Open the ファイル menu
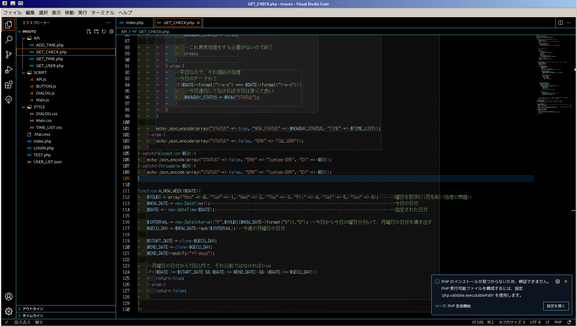577x327 pixels. click(12, 12)
